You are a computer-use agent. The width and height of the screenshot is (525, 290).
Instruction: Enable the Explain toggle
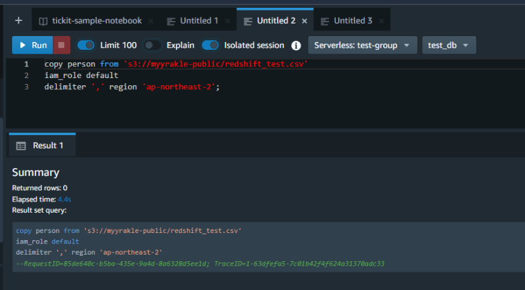click(152, 45)
